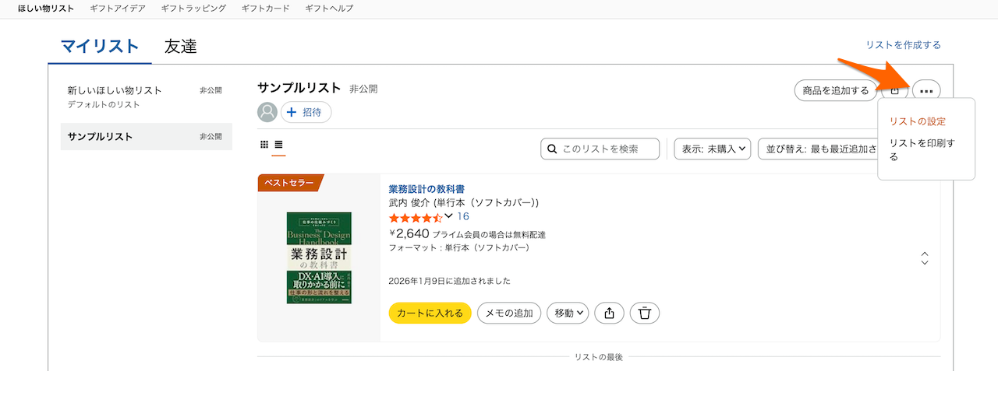Open ギフトカード in top navigation
Viewport: 998px width, 403px height.
pos(265,9)
